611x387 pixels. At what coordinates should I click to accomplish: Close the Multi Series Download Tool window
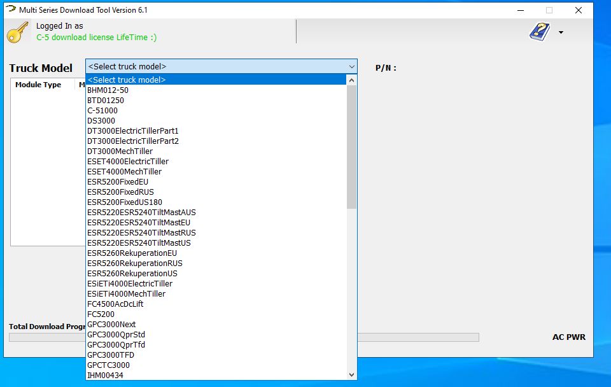tap(579, 10)
